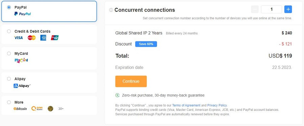Image resolution: width=304 pixels, height=126 pixels.
Task: Increase concurrent connections with plus button
Action: pyautogui.click(x=288, y=9)
